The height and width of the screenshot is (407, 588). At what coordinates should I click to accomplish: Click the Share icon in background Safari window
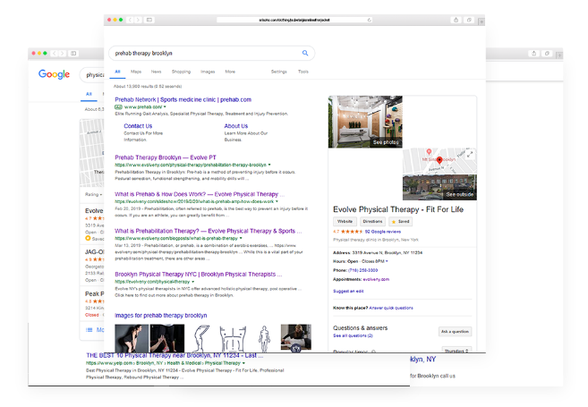tap(534, 53)
